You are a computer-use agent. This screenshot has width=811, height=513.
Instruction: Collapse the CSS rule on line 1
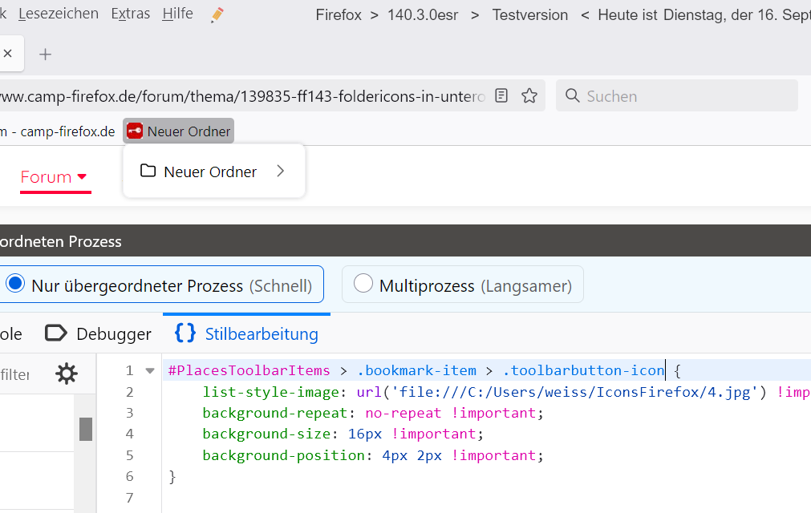point(149,371)
